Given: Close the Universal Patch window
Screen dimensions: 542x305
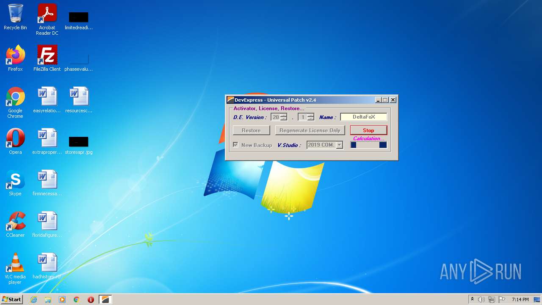Looking at the screenshot, I should [x=393, y=100].
